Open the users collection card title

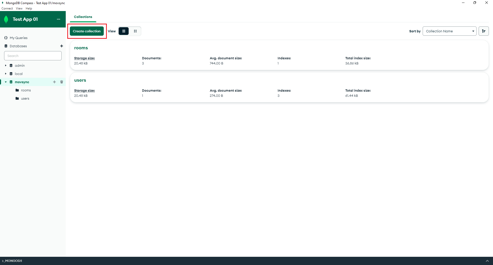click(x=80, y=80)
